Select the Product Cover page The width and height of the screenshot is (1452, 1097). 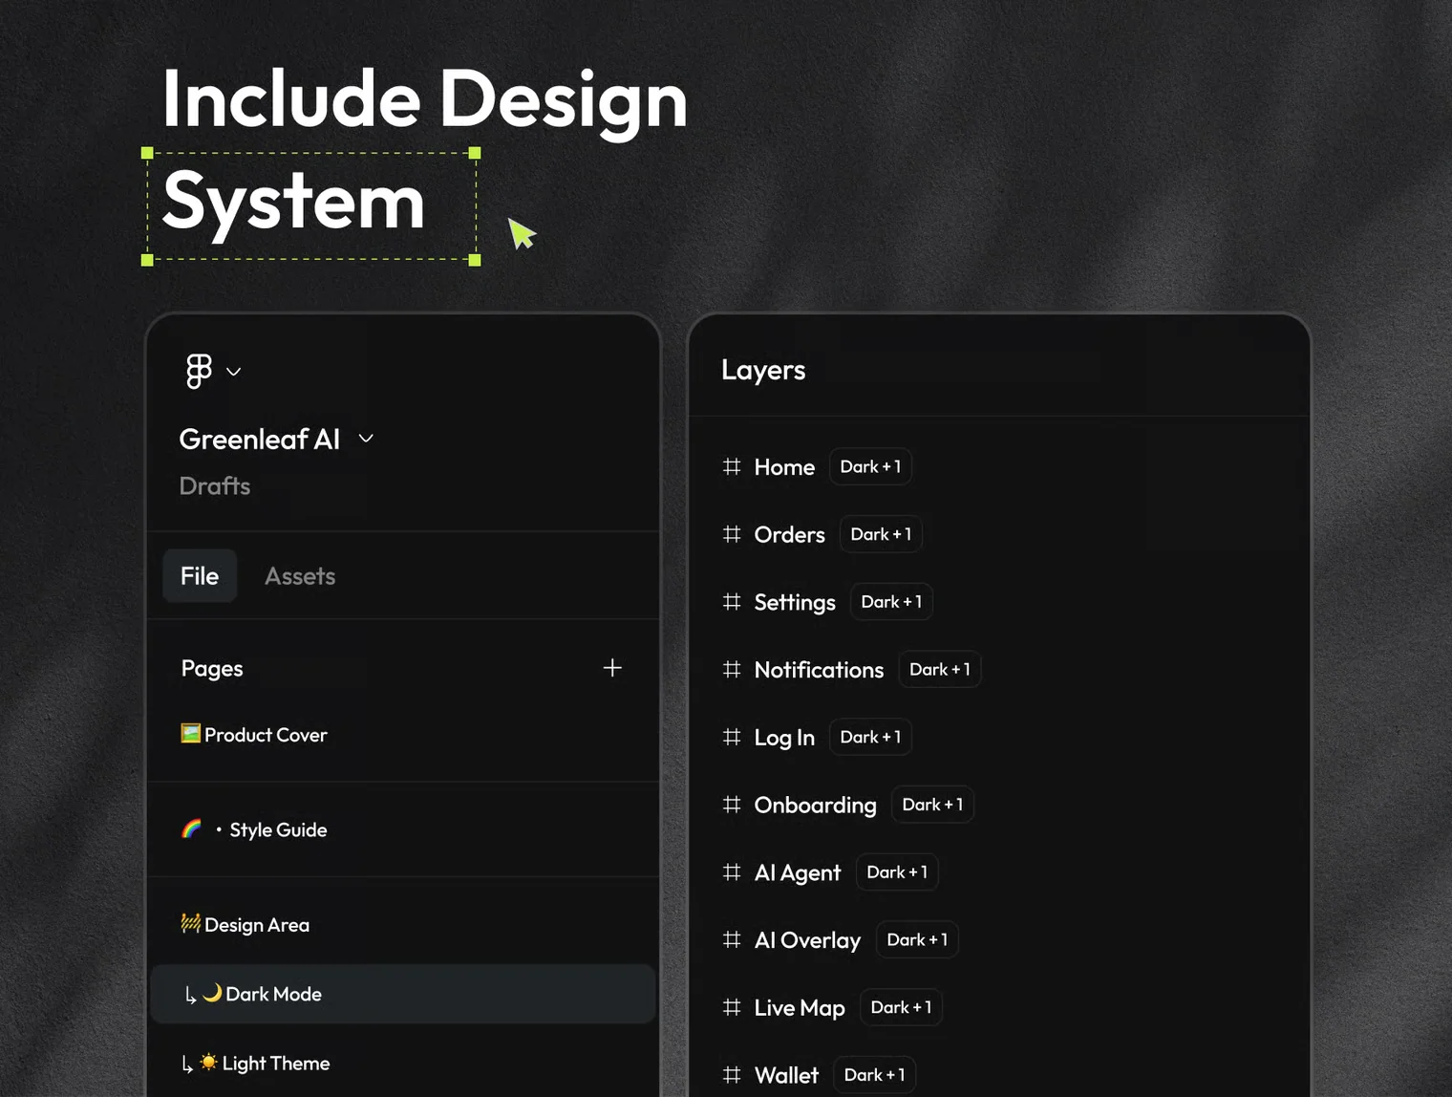(x=254, y=735)
